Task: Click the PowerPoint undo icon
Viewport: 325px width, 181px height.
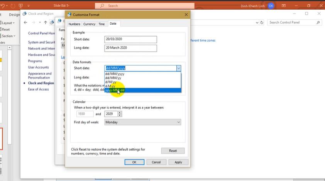Action: pos(3,6)
